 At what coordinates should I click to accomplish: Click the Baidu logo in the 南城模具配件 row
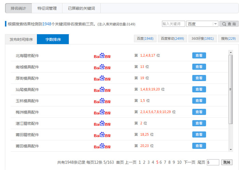click(102, 67)
